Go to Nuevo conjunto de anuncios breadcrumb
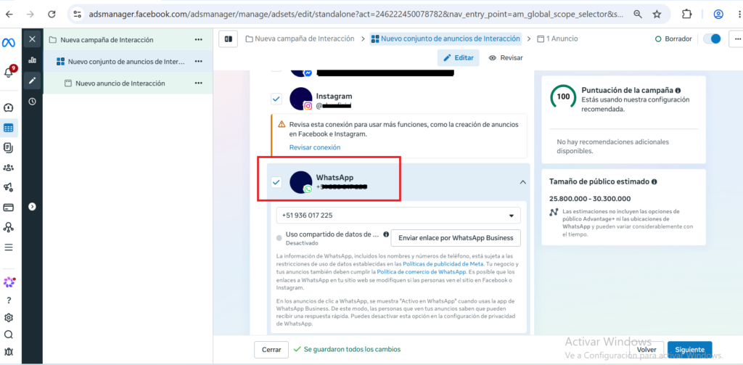 coord(446,39)
